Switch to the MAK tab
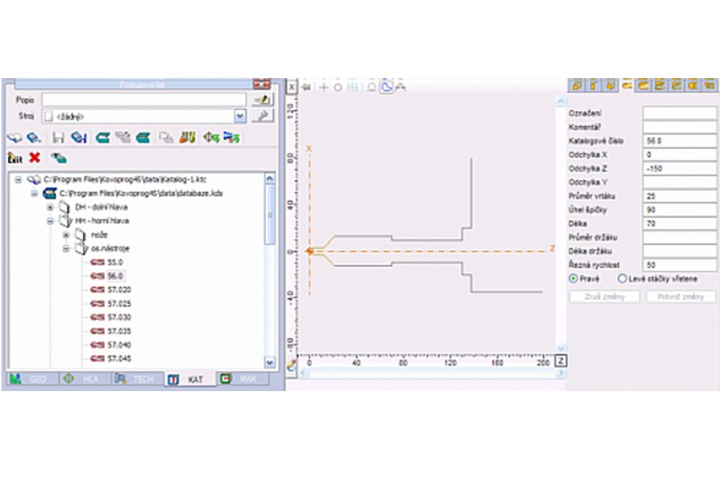Screen dimensions: 723x480 [x=244, y=379]
